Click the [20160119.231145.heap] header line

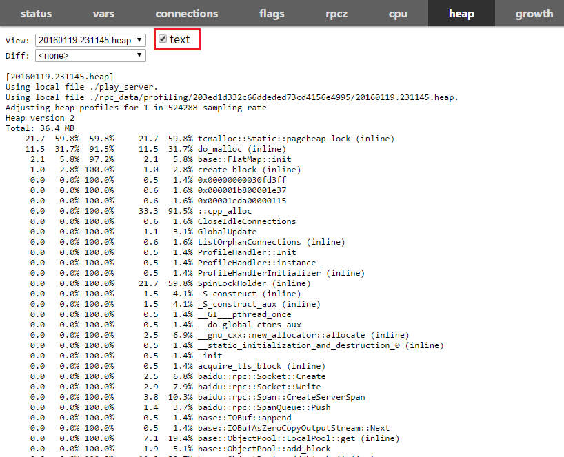59,77
